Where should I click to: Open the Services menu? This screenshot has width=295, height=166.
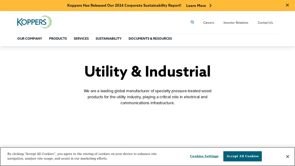[81, 38]
